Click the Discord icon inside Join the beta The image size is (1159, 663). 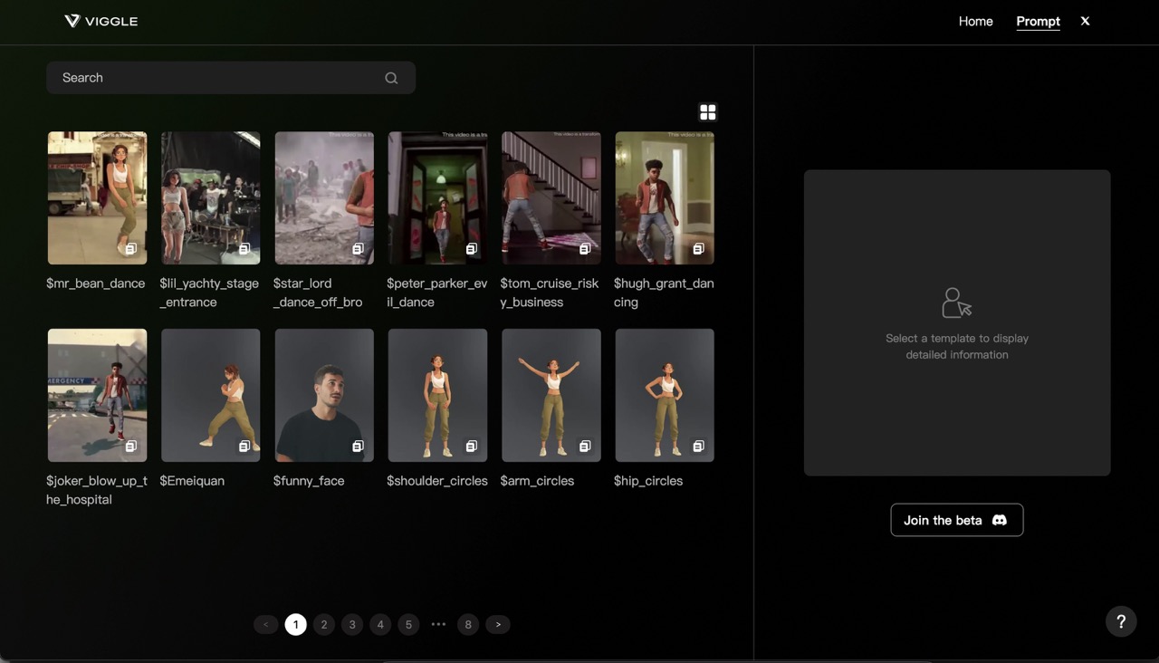click(999, 520)
